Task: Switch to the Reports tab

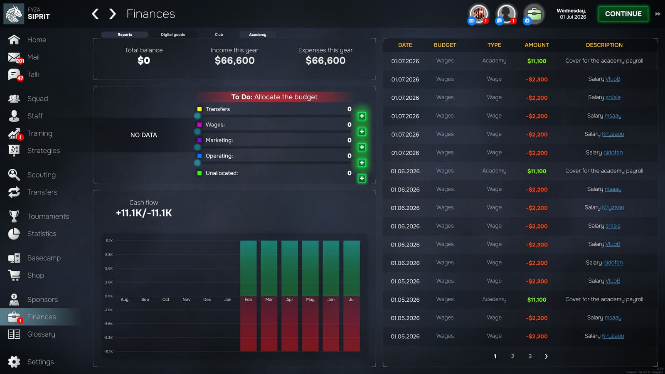Action: pyautogui.click(x=125, y=34)
